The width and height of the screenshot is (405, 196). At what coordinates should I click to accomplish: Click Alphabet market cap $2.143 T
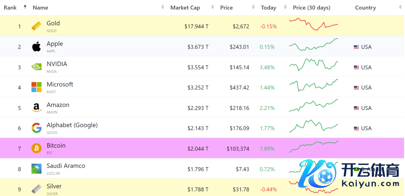198,128
